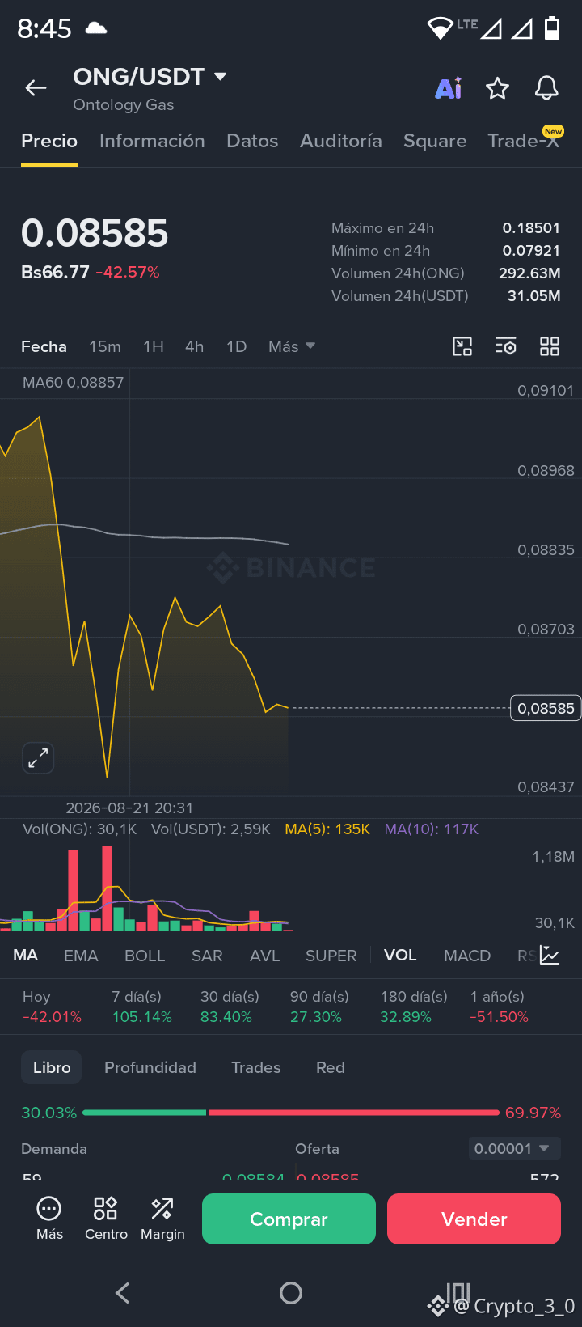Expand the ONG/USDT pair selector
The width and height of the screenshot is (582, 1327).
tap(220, 77)
